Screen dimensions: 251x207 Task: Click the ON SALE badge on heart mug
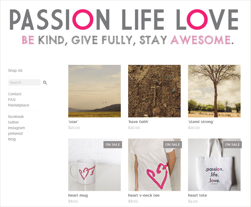113,145
